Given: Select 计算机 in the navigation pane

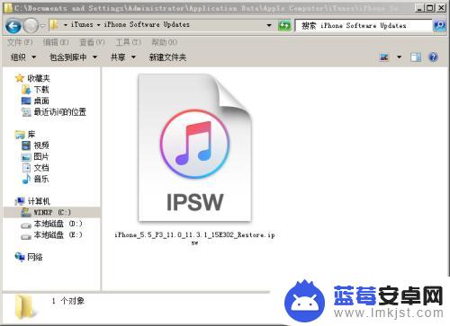Looking at the screenshot, I should [39, 201].
